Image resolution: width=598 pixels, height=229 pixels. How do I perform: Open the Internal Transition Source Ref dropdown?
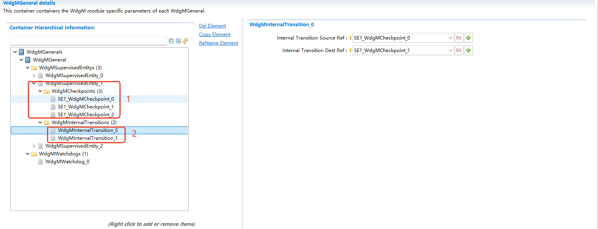(450, 38)
